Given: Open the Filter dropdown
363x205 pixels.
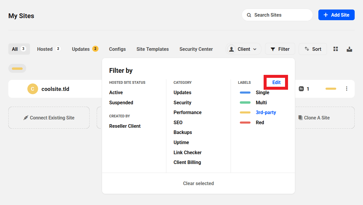Looking at the screenshot, I should coord(280,49).
